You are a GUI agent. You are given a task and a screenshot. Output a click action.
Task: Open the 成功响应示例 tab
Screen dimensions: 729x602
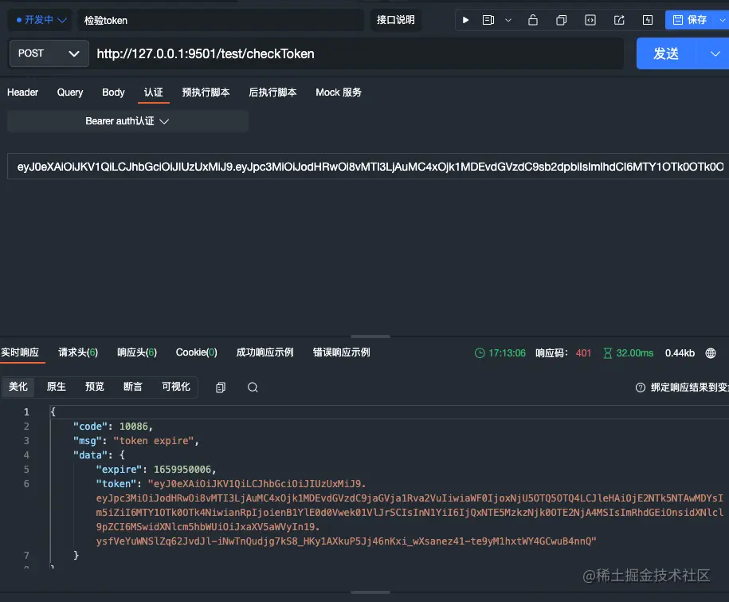click(265, 352)
